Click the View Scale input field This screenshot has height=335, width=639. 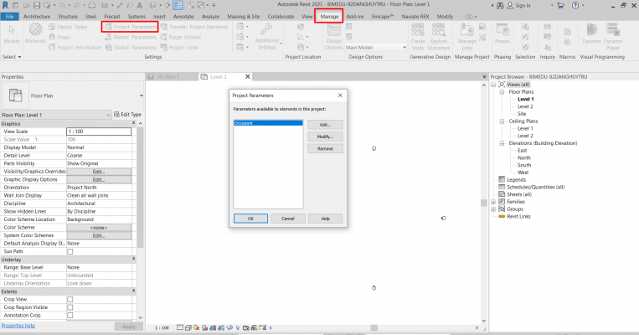click(99, 131)
